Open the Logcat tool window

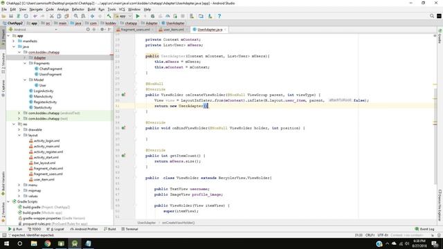(55, 229)
